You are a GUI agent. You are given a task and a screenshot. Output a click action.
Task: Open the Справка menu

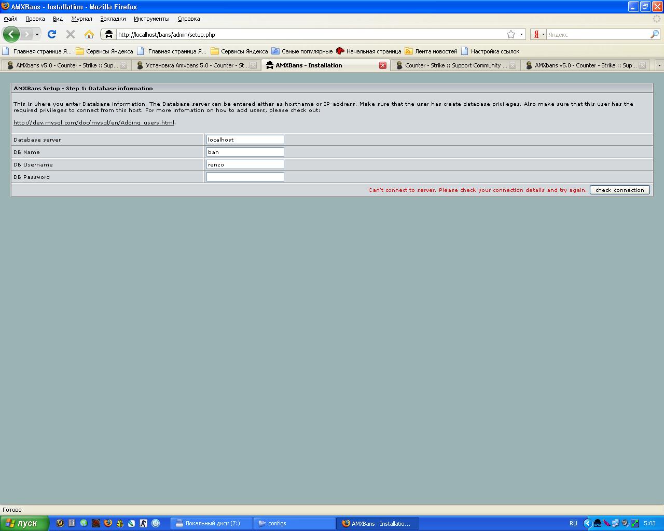(188, 19)
